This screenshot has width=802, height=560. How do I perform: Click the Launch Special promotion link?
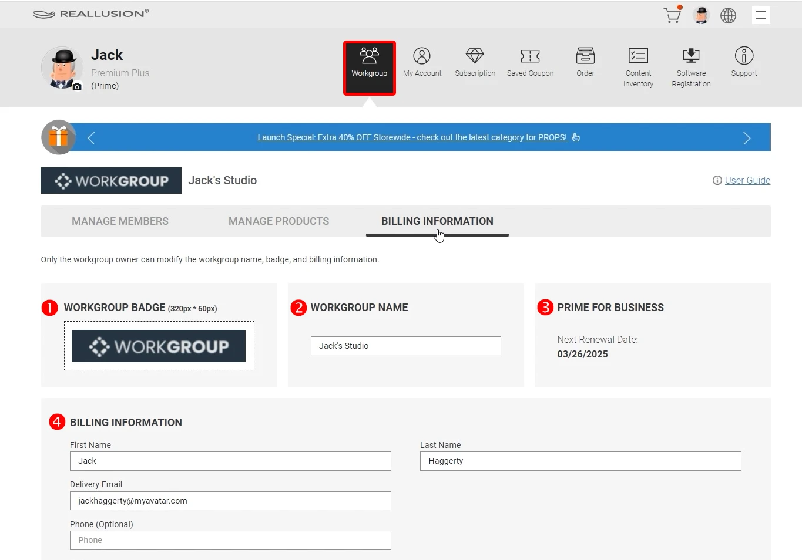412,137
